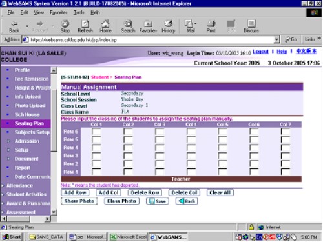Open Sch House in the sidebar

tap(27, 114)
